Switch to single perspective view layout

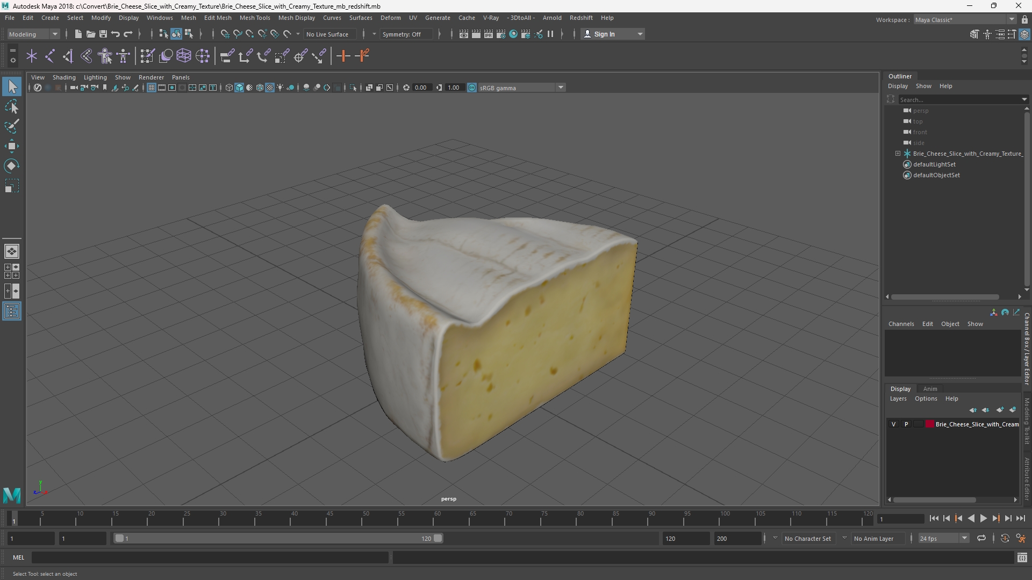(x=12, y=251)
